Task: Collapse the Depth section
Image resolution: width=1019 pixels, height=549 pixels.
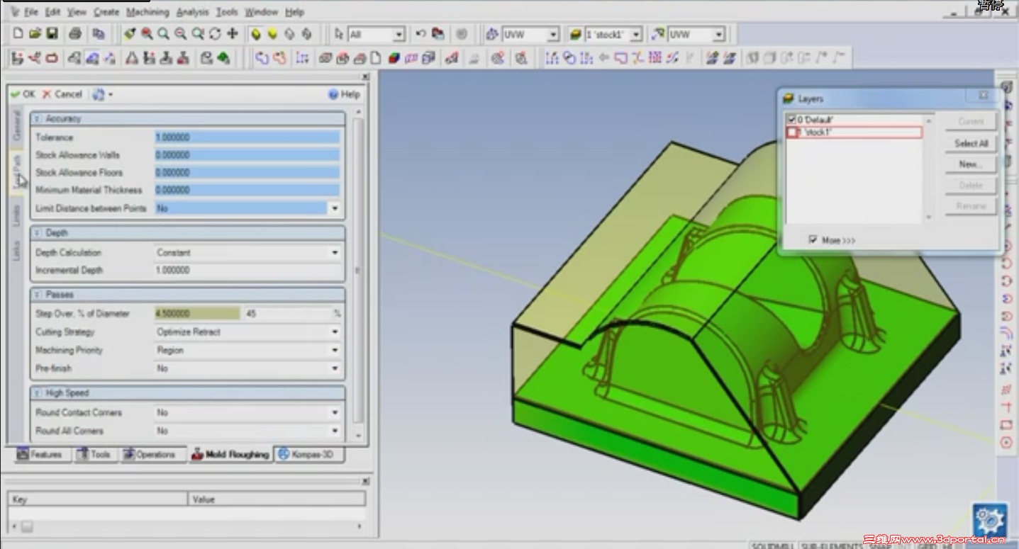Action: (38, 232)
